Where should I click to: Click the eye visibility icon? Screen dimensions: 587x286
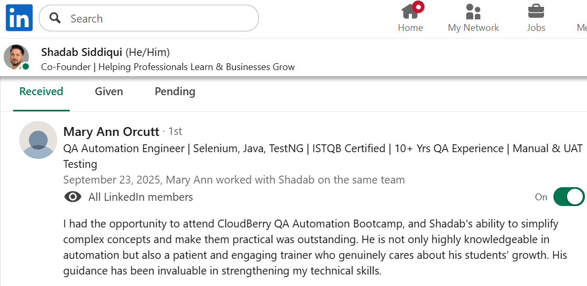pyautogui.click(x=72, y=197)
